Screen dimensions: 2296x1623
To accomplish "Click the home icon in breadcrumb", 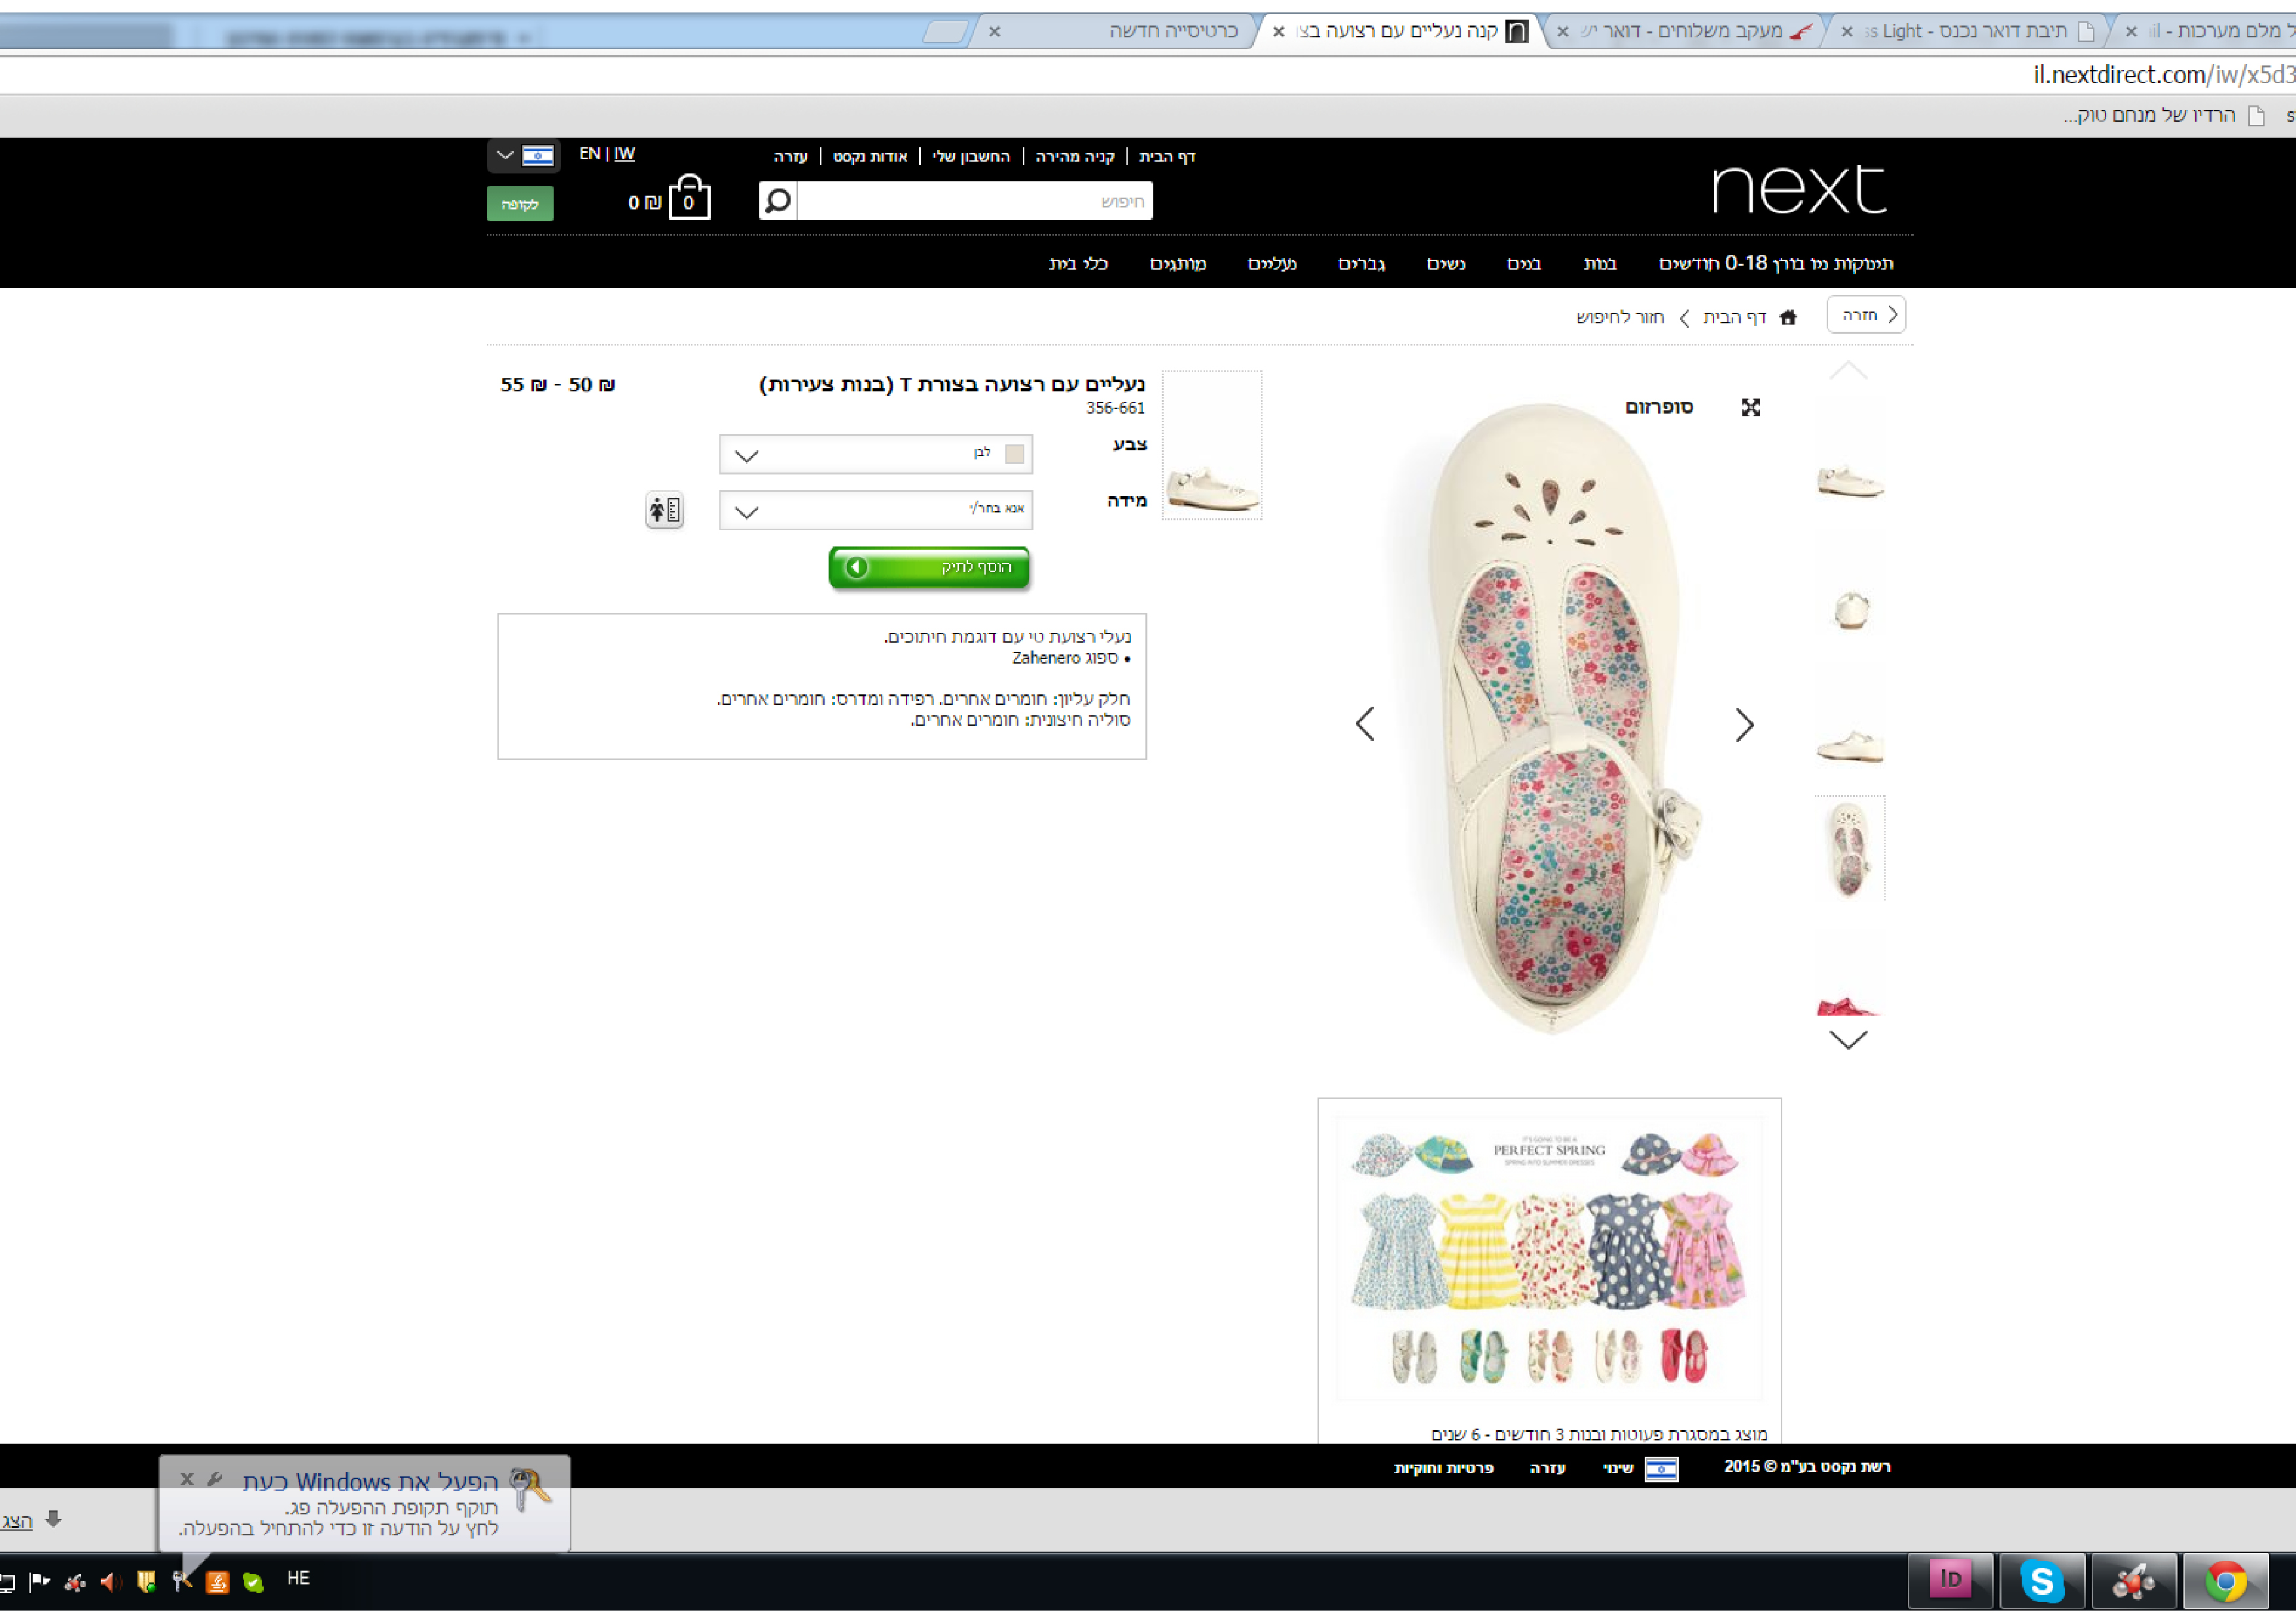I will point(1788,317).
